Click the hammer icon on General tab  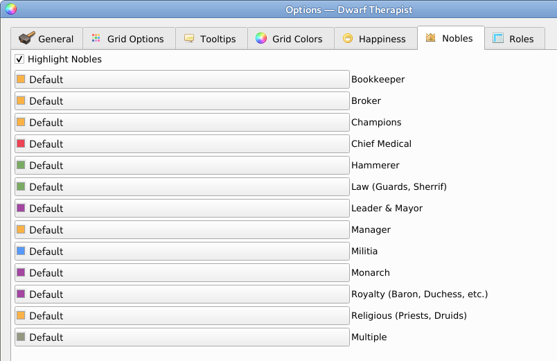pyautogui.click(x=27, y=39)
